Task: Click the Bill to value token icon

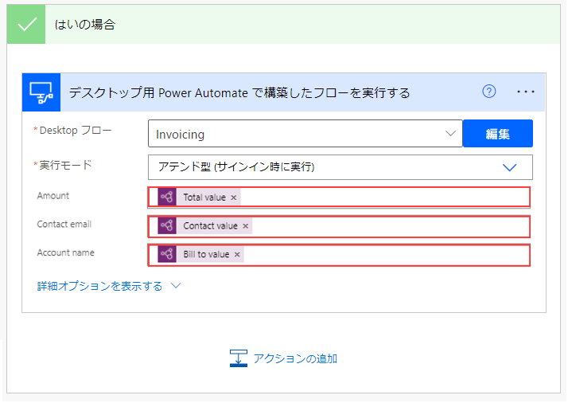Action: point(167,254)
